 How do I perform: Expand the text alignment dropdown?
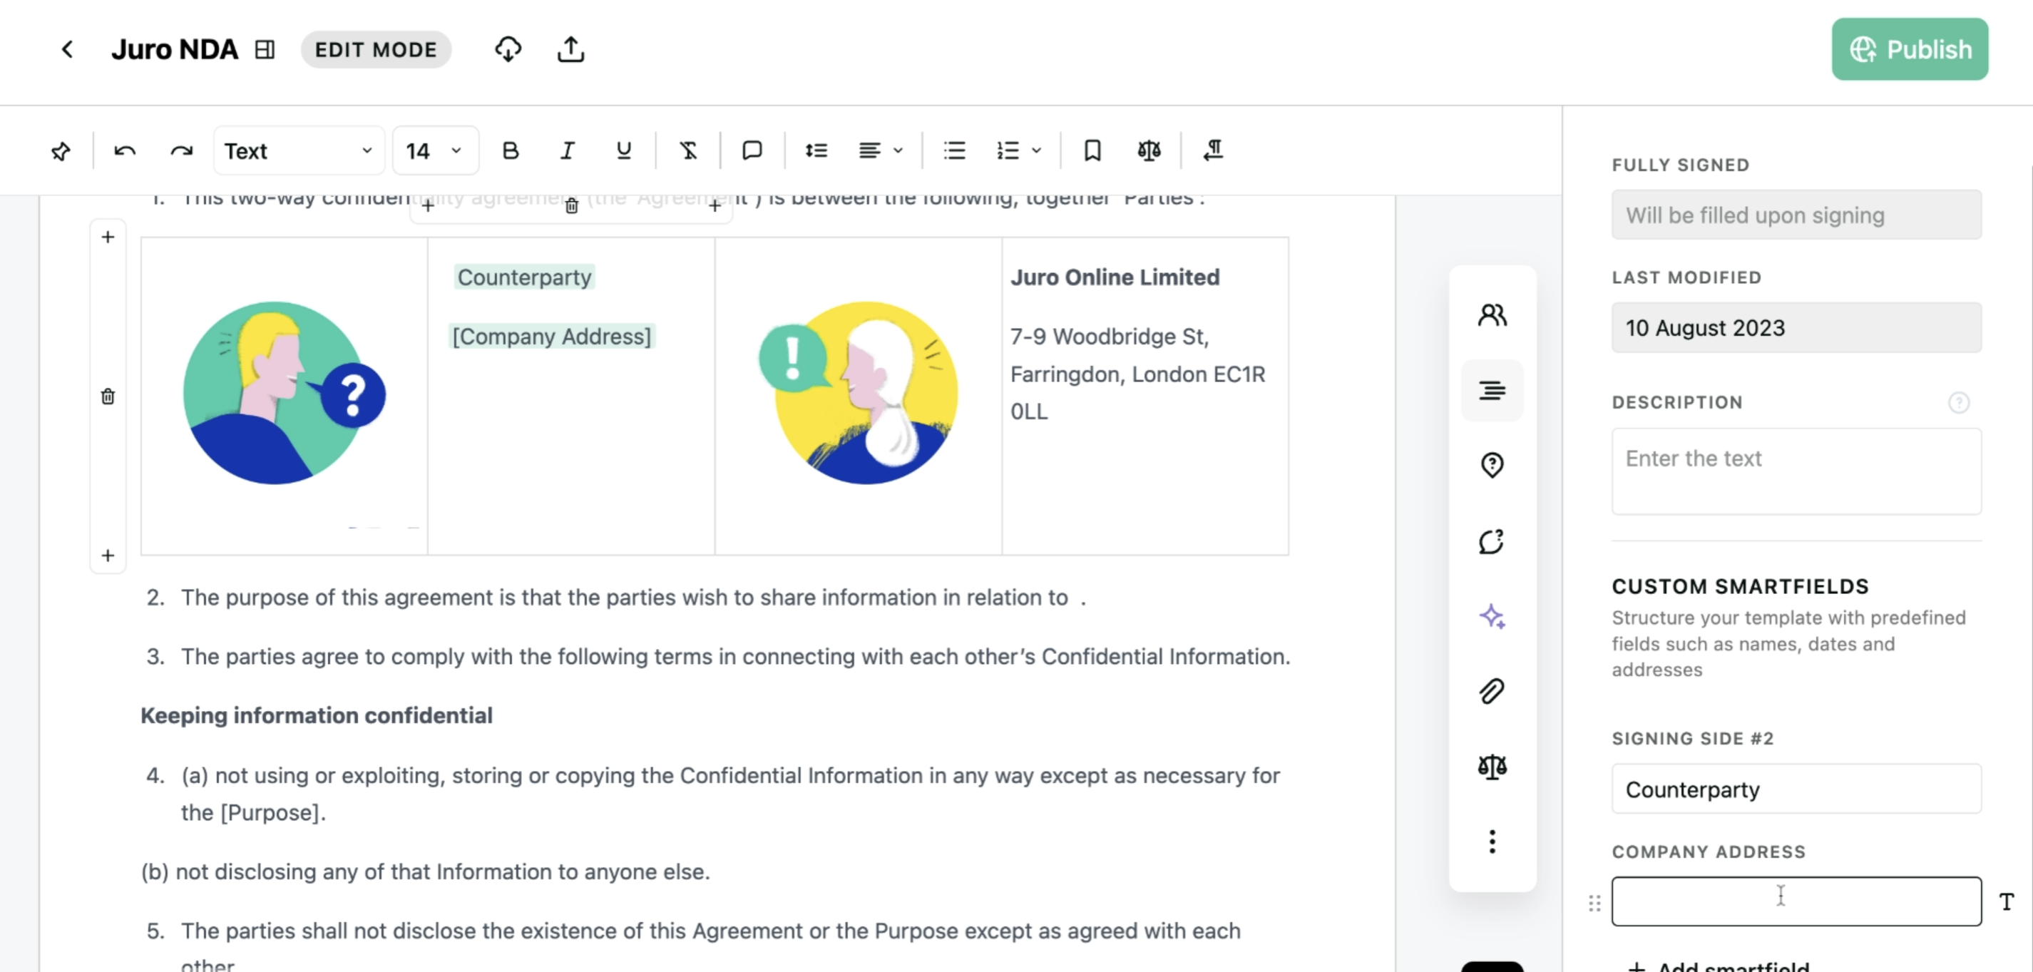tap(880, 150)
